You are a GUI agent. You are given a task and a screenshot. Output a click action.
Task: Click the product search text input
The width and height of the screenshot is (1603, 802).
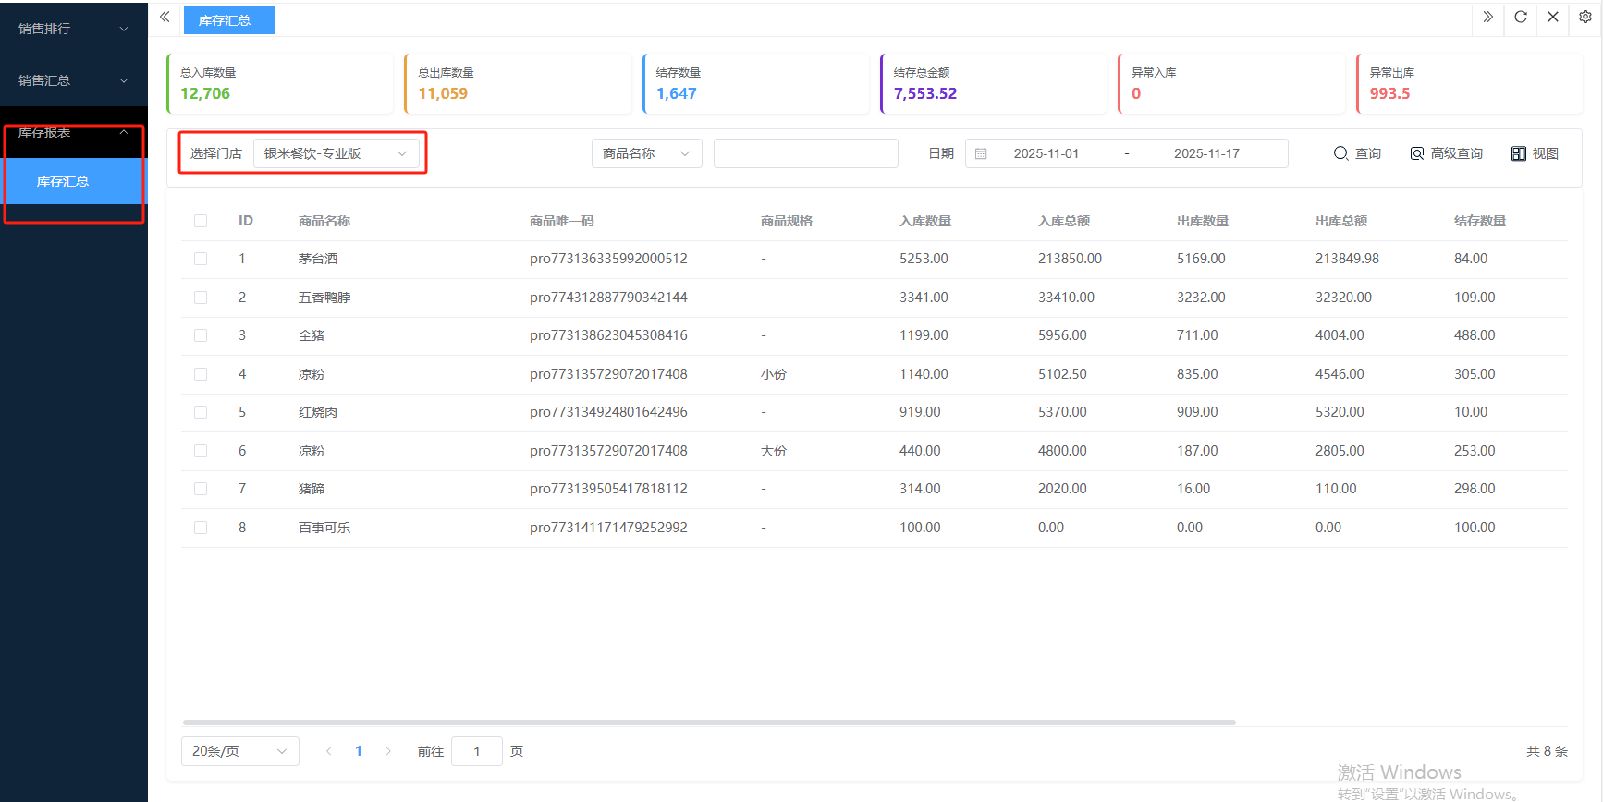pyautogui.click(x=805, y=153)
